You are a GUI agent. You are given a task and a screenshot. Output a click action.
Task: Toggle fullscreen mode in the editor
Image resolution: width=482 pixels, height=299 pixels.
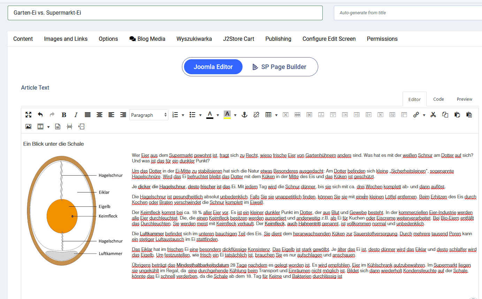(29, 115)
